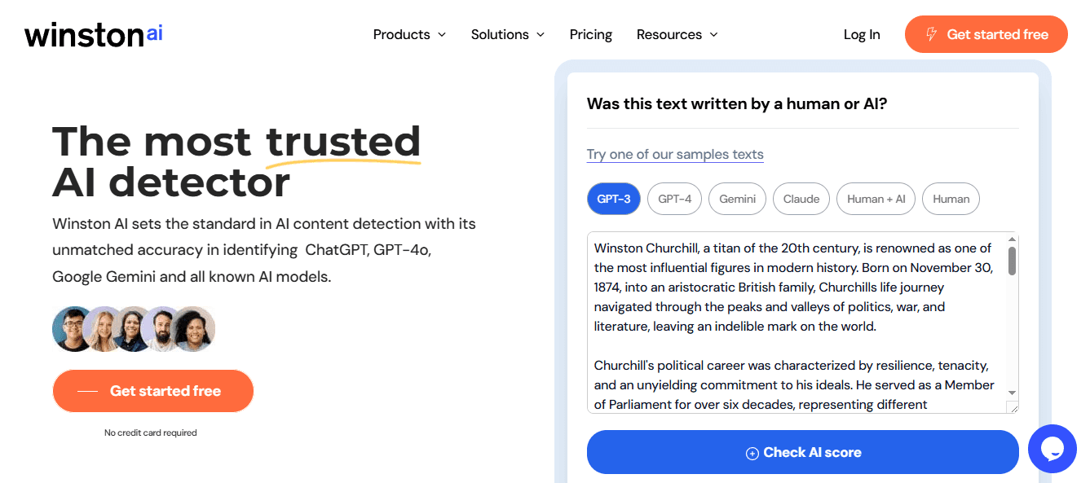Click the scrollbar down arrow in text box
Screen dimensions: 1090x483
click(1012, 393)
